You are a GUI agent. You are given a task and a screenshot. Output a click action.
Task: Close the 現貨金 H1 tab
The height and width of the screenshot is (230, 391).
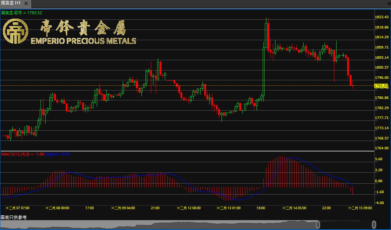(26, 3)
